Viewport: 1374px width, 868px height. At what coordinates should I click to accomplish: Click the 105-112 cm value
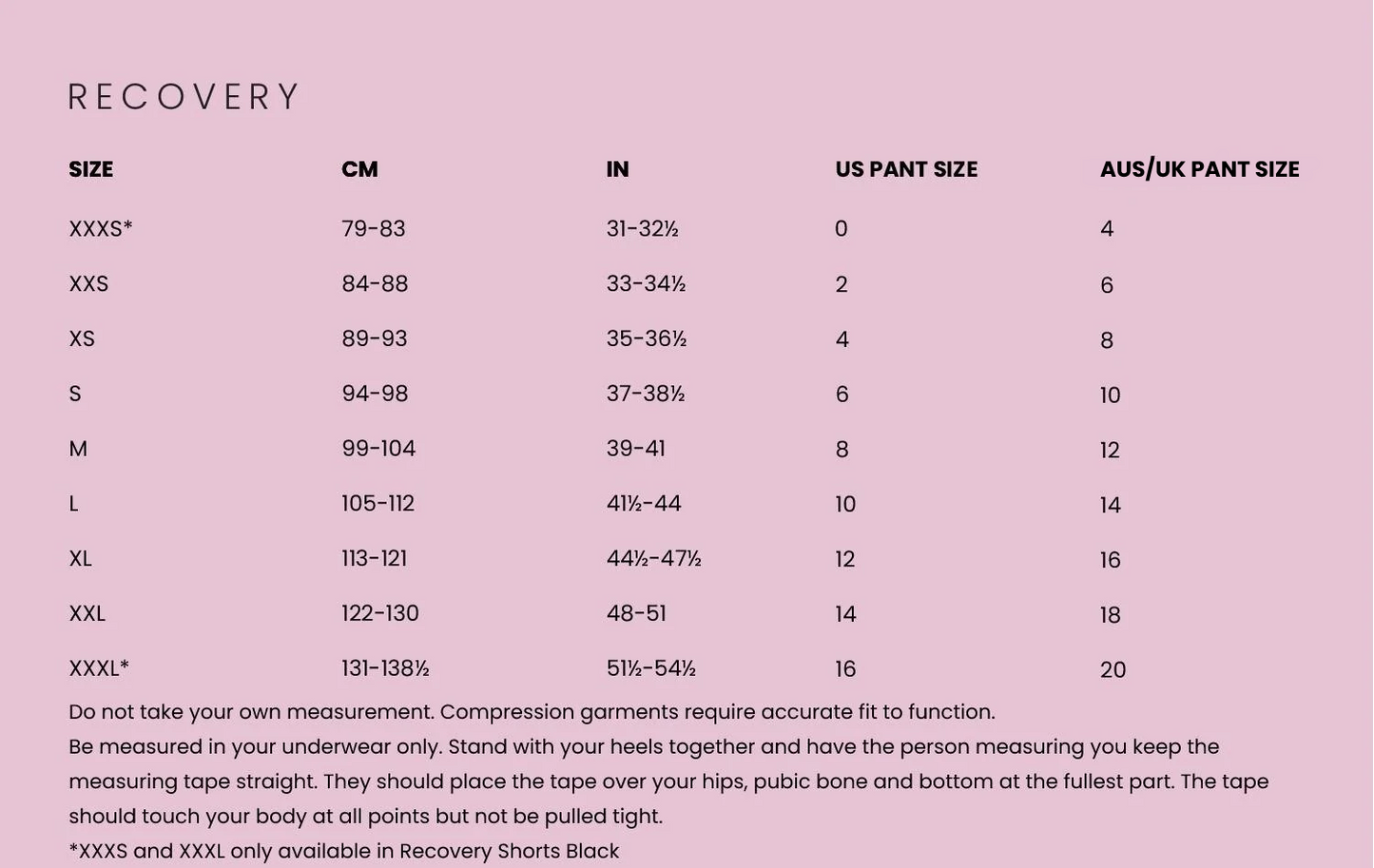point(377,504)
